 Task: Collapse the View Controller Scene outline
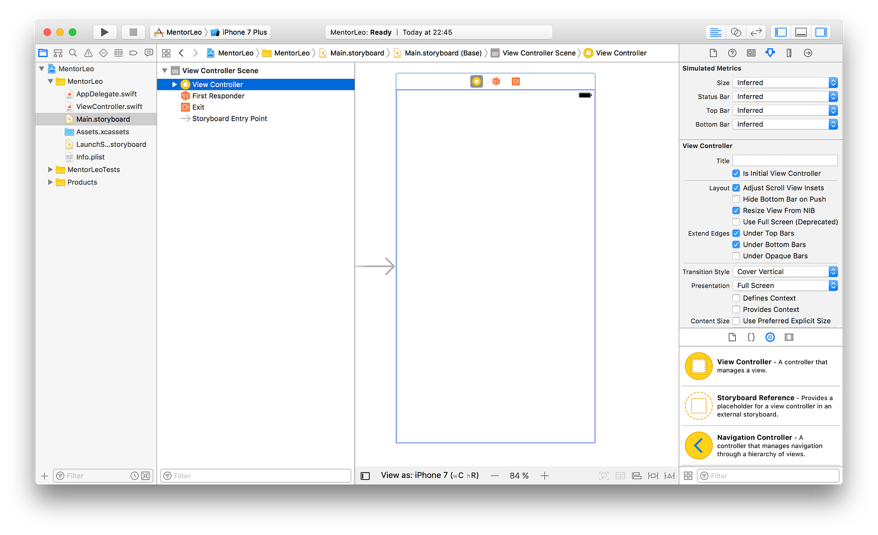[x=165, y=71]
